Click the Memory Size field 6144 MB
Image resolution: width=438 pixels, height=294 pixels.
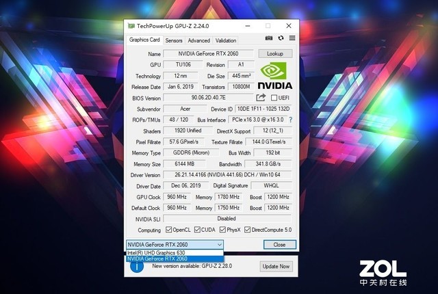click(x=184, y=164)
